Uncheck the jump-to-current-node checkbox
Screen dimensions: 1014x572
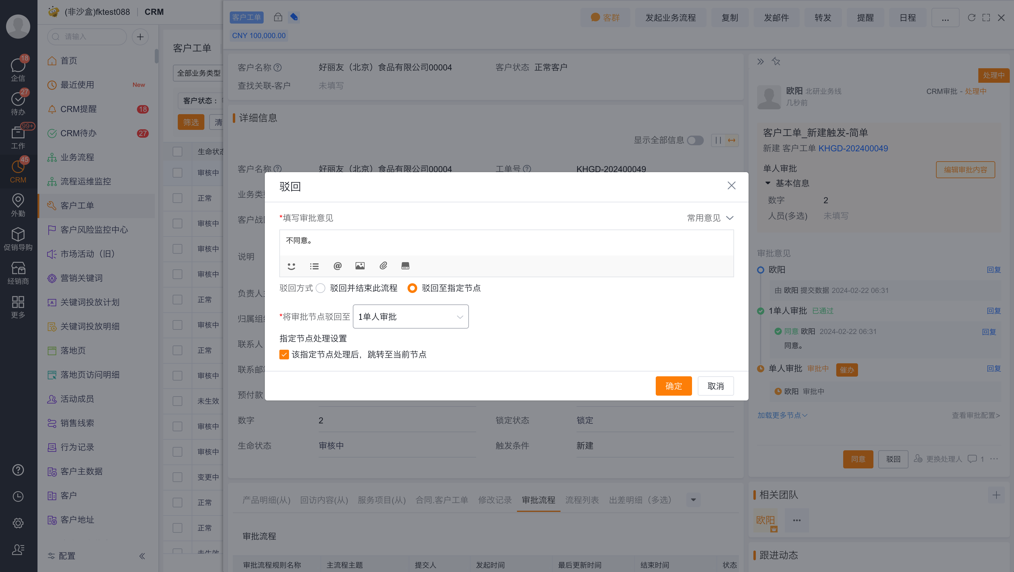pyautogui.click(x=284, y=354)
